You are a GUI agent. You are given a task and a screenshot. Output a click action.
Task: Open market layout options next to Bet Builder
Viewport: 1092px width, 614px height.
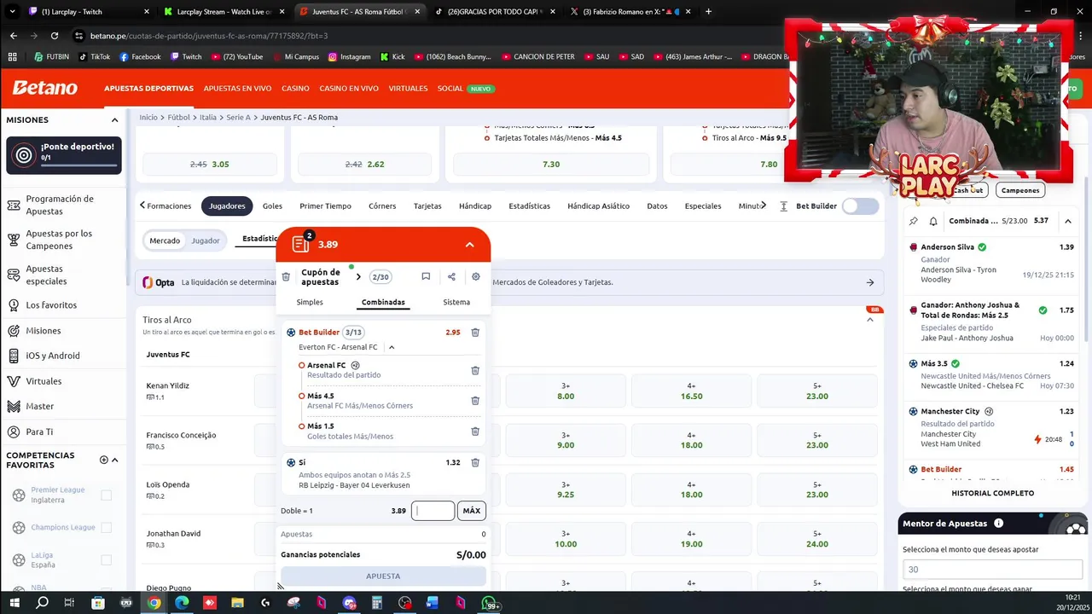pyautogui.click(x=783, y=206)
